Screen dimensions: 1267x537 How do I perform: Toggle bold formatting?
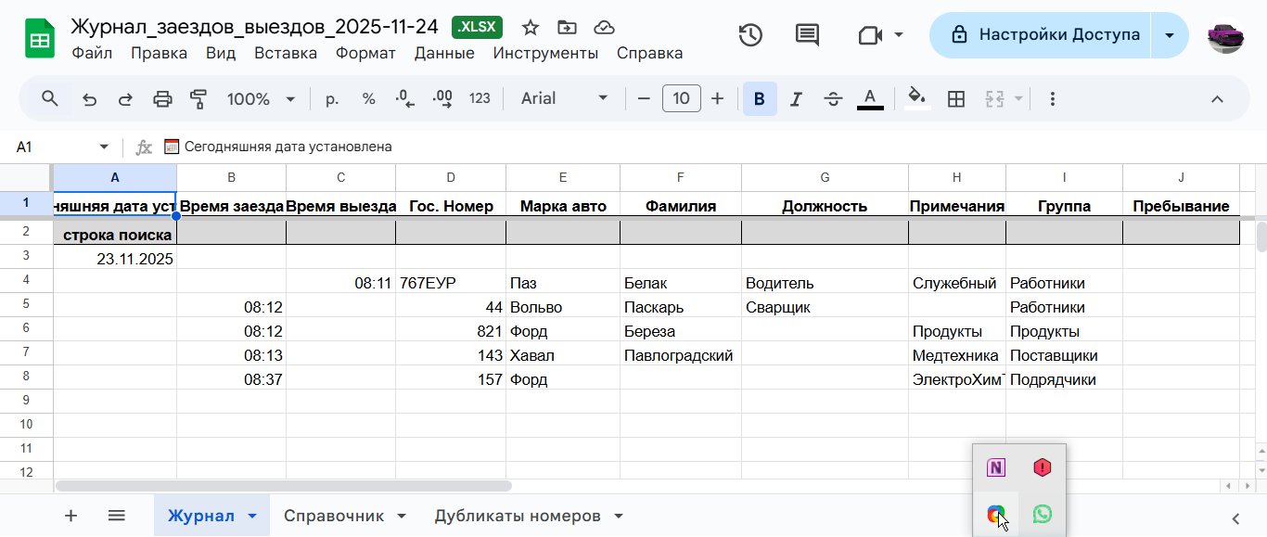point(759,97)
